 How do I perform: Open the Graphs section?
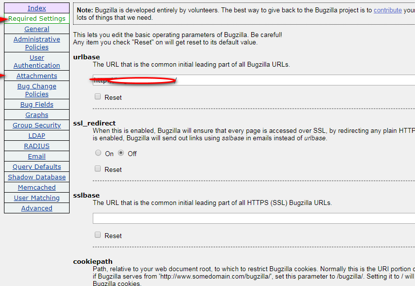pos(37,115)
